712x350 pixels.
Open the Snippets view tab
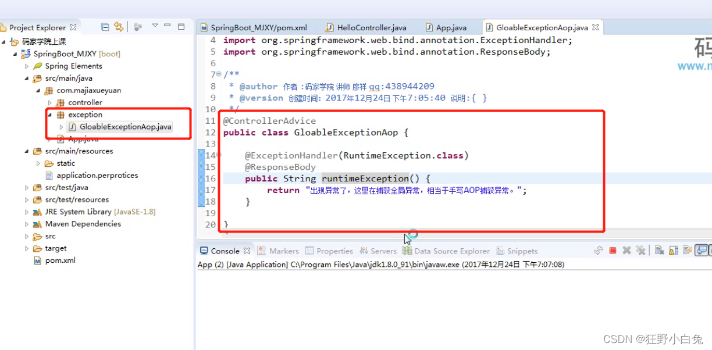517,251
